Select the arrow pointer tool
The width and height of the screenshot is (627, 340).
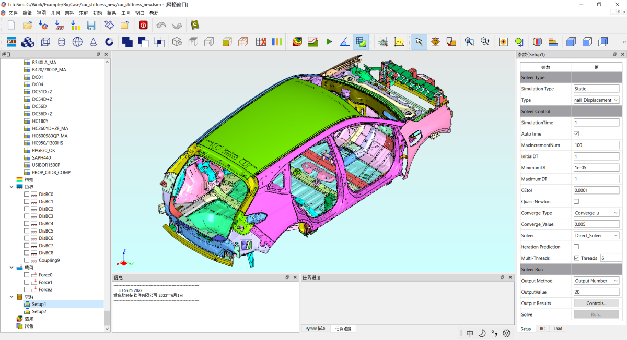pos(419,42)
